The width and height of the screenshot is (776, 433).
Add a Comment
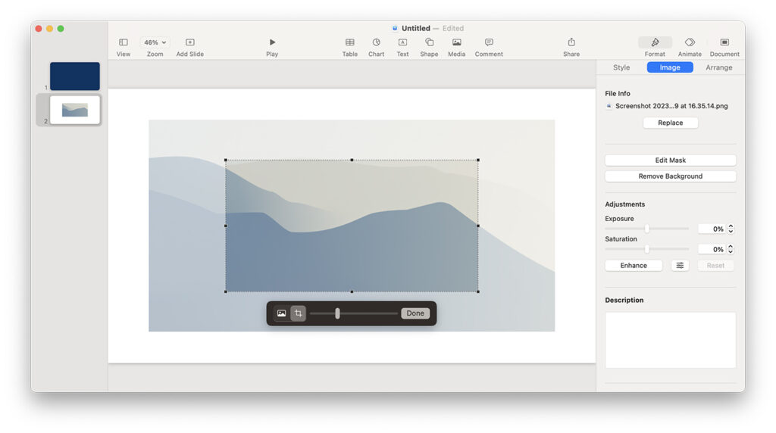(489, 42)
